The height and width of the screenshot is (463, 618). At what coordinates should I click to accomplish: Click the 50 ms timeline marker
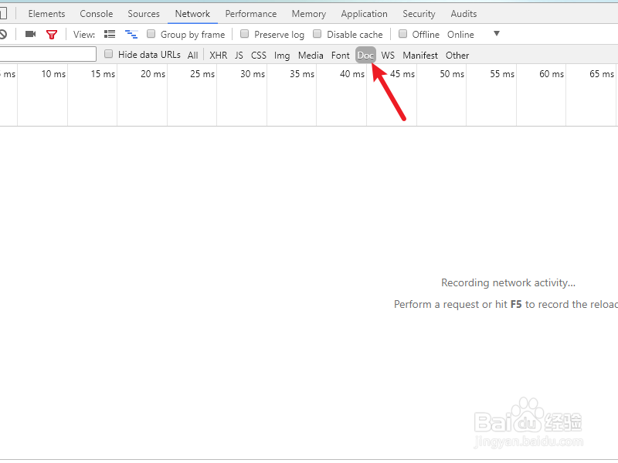pos(452,73)
